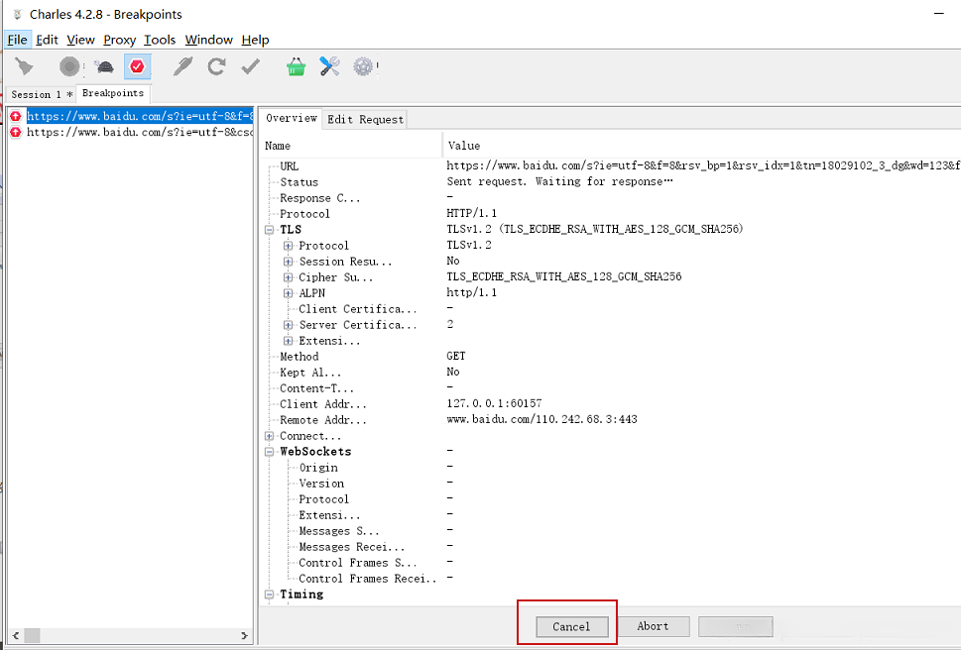Select the Kept Al... row
The width and height of the screenshot is (961, 650).
pos(610,373)
